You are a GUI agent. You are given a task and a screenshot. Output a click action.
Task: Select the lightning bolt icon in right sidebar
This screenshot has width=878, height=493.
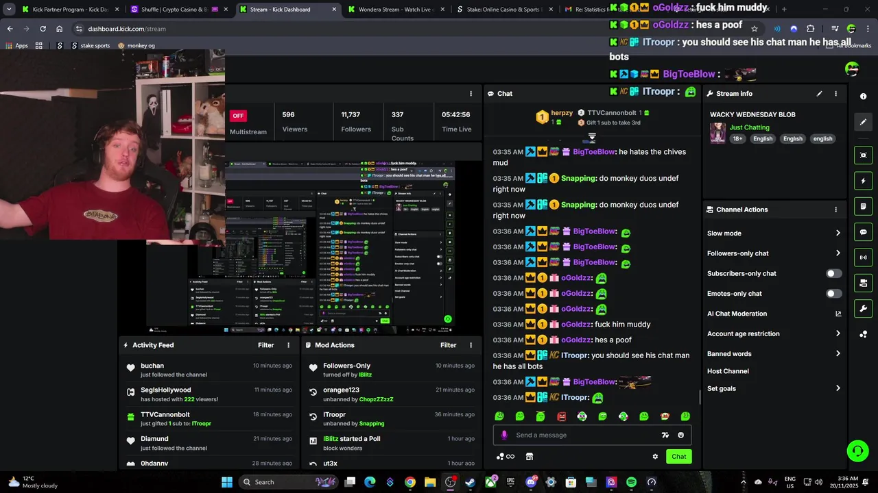(864, 181)
